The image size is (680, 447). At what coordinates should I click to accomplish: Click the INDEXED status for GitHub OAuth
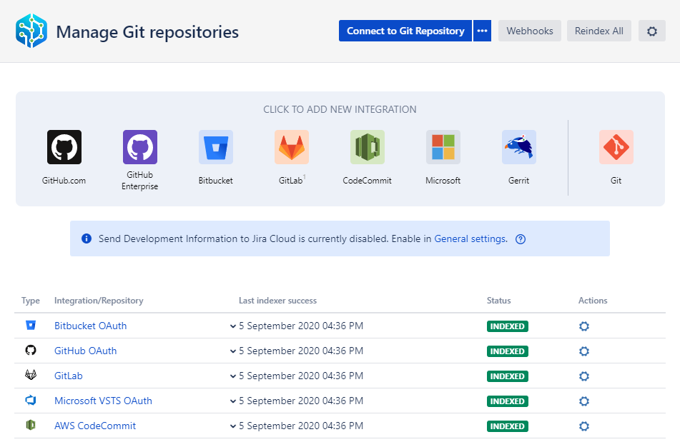coord(508,351)
